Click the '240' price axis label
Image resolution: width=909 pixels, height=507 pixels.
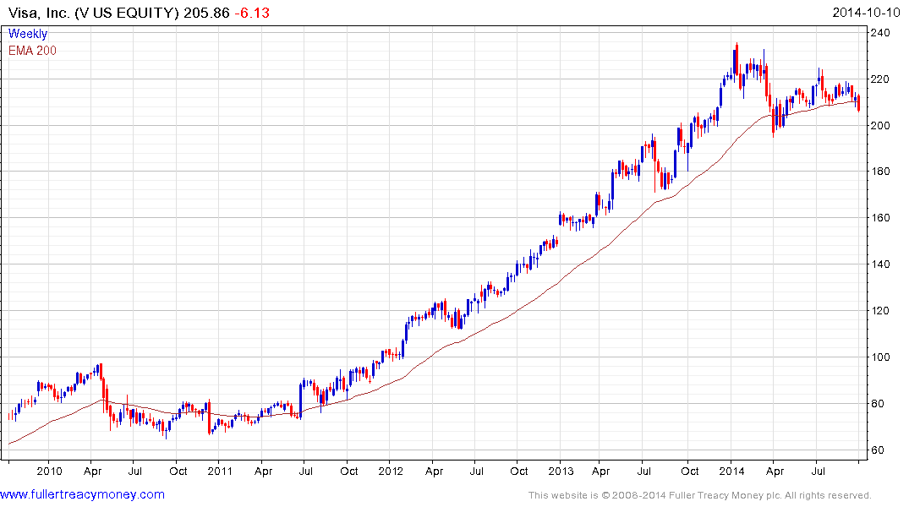pos(880,32)
